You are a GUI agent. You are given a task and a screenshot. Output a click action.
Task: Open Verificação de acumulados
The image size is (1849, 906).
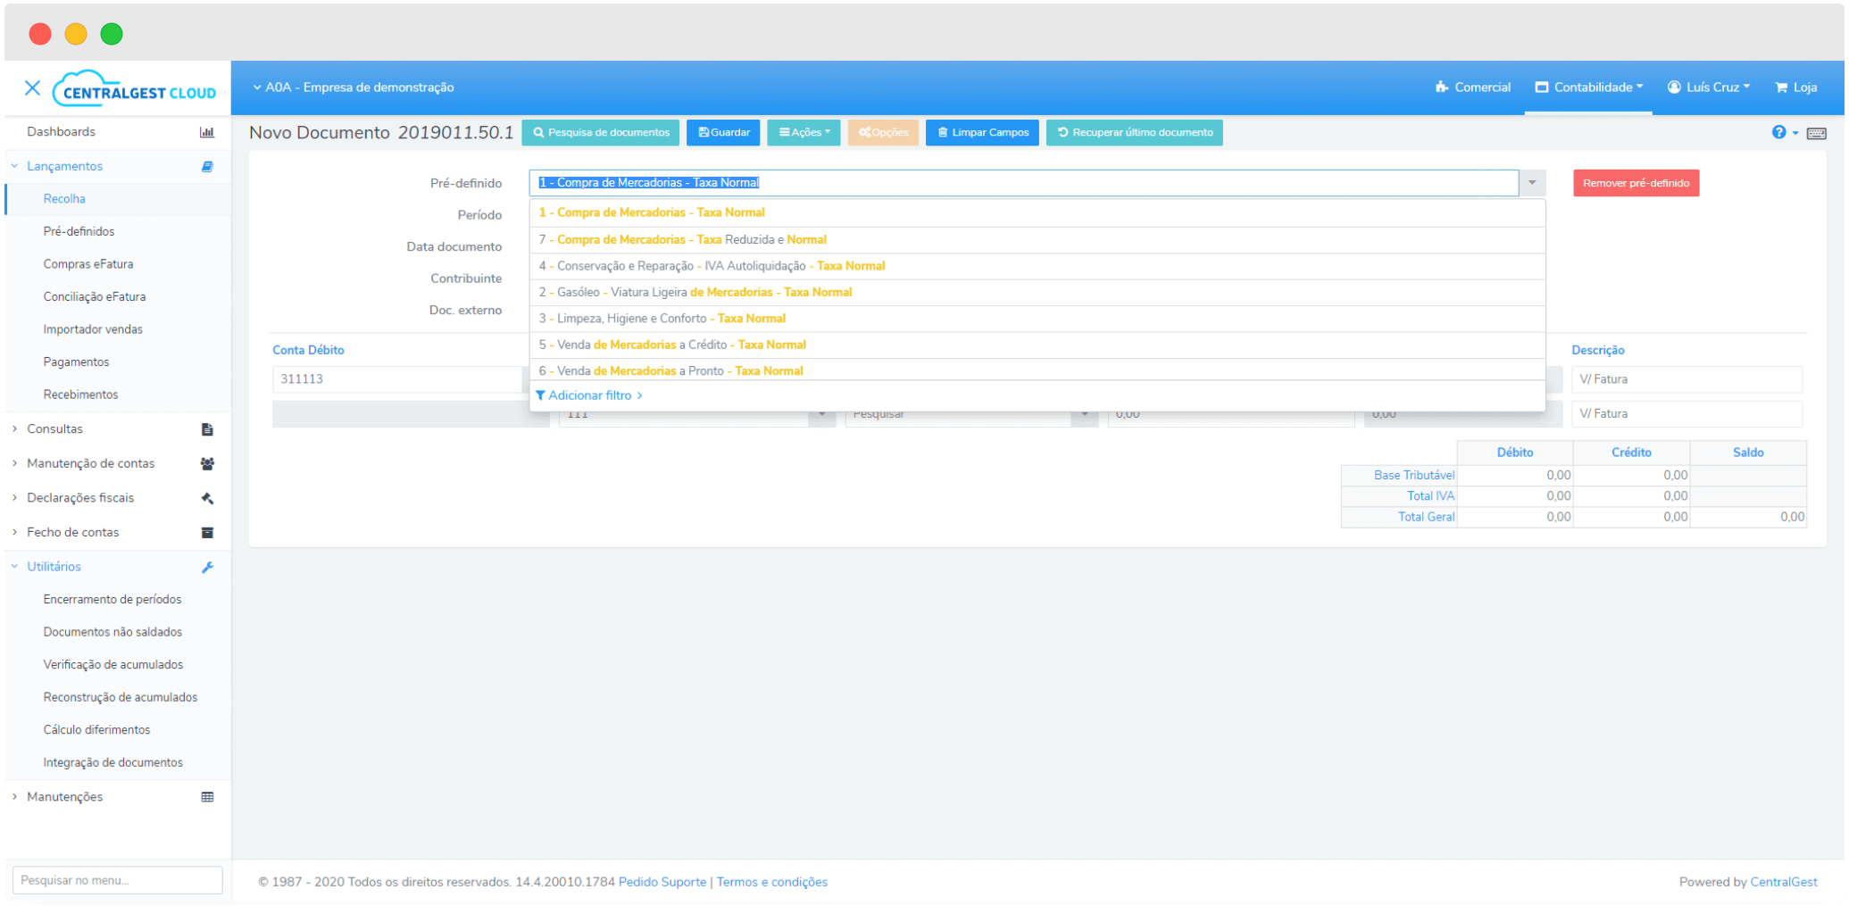pos(113,665)
